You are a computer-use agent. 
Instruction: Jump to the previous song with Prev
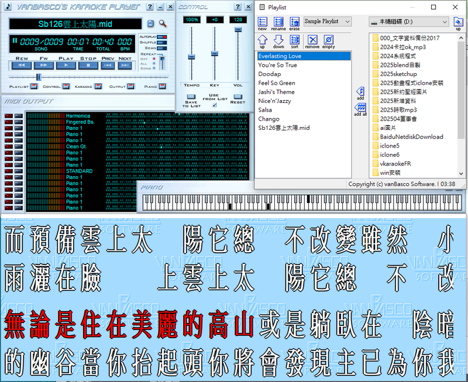click(x=108, y=65)
